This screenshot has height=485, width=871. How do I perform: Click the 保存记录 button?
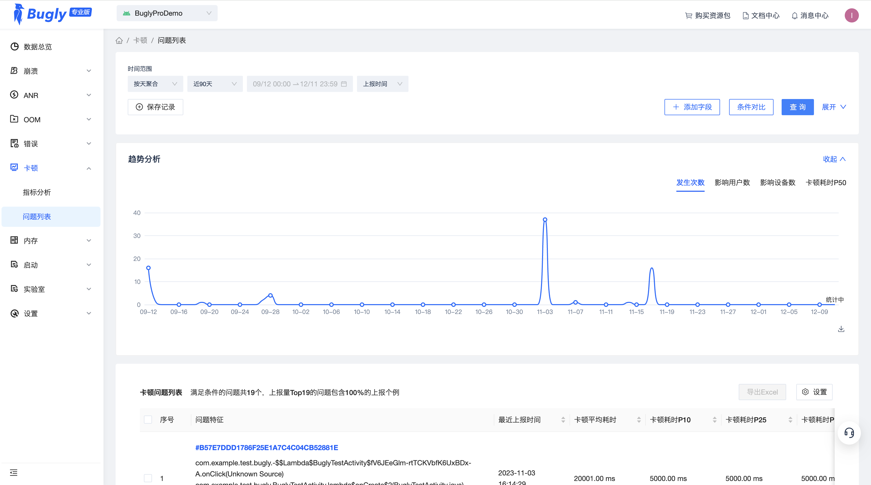(x=156, y=107)
